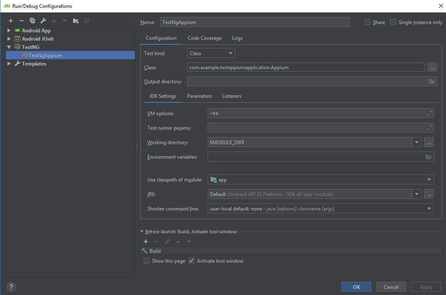This screenshot has width=446, height=295.
Task: Select the Build task row
Action: [291, 251]
